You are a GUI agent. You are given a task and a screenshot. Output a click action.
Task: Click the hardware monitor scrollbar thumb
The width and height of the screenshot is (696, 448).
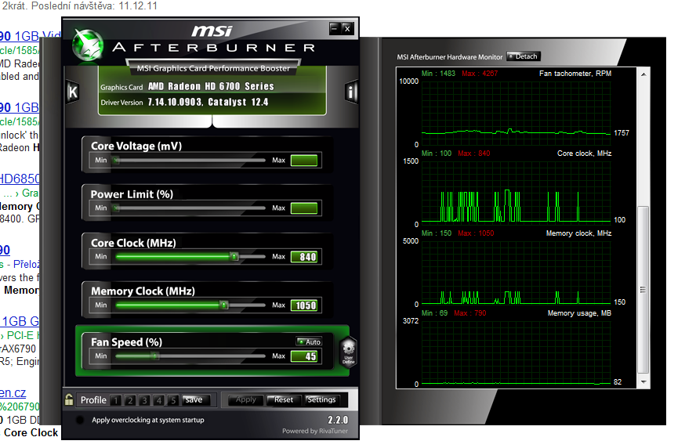pos(643,289)
